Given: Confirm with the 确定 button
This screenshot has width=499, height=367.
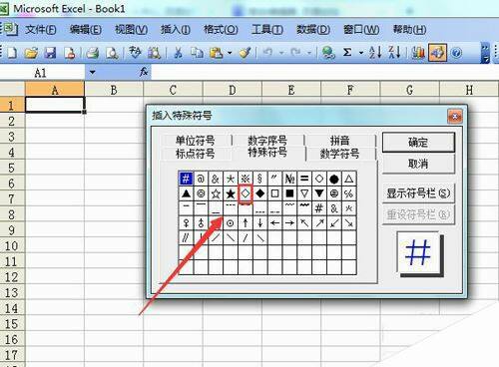Looking at the screenshot, I should tap(418, 143).
